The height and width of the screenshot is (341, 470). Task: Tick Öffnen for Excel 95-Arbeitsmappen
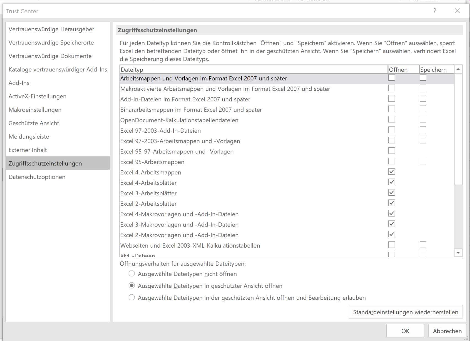coord(392,161)
